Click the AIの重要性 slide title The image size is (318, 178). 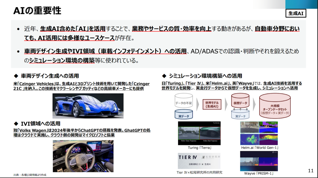[x=37, y=11]
